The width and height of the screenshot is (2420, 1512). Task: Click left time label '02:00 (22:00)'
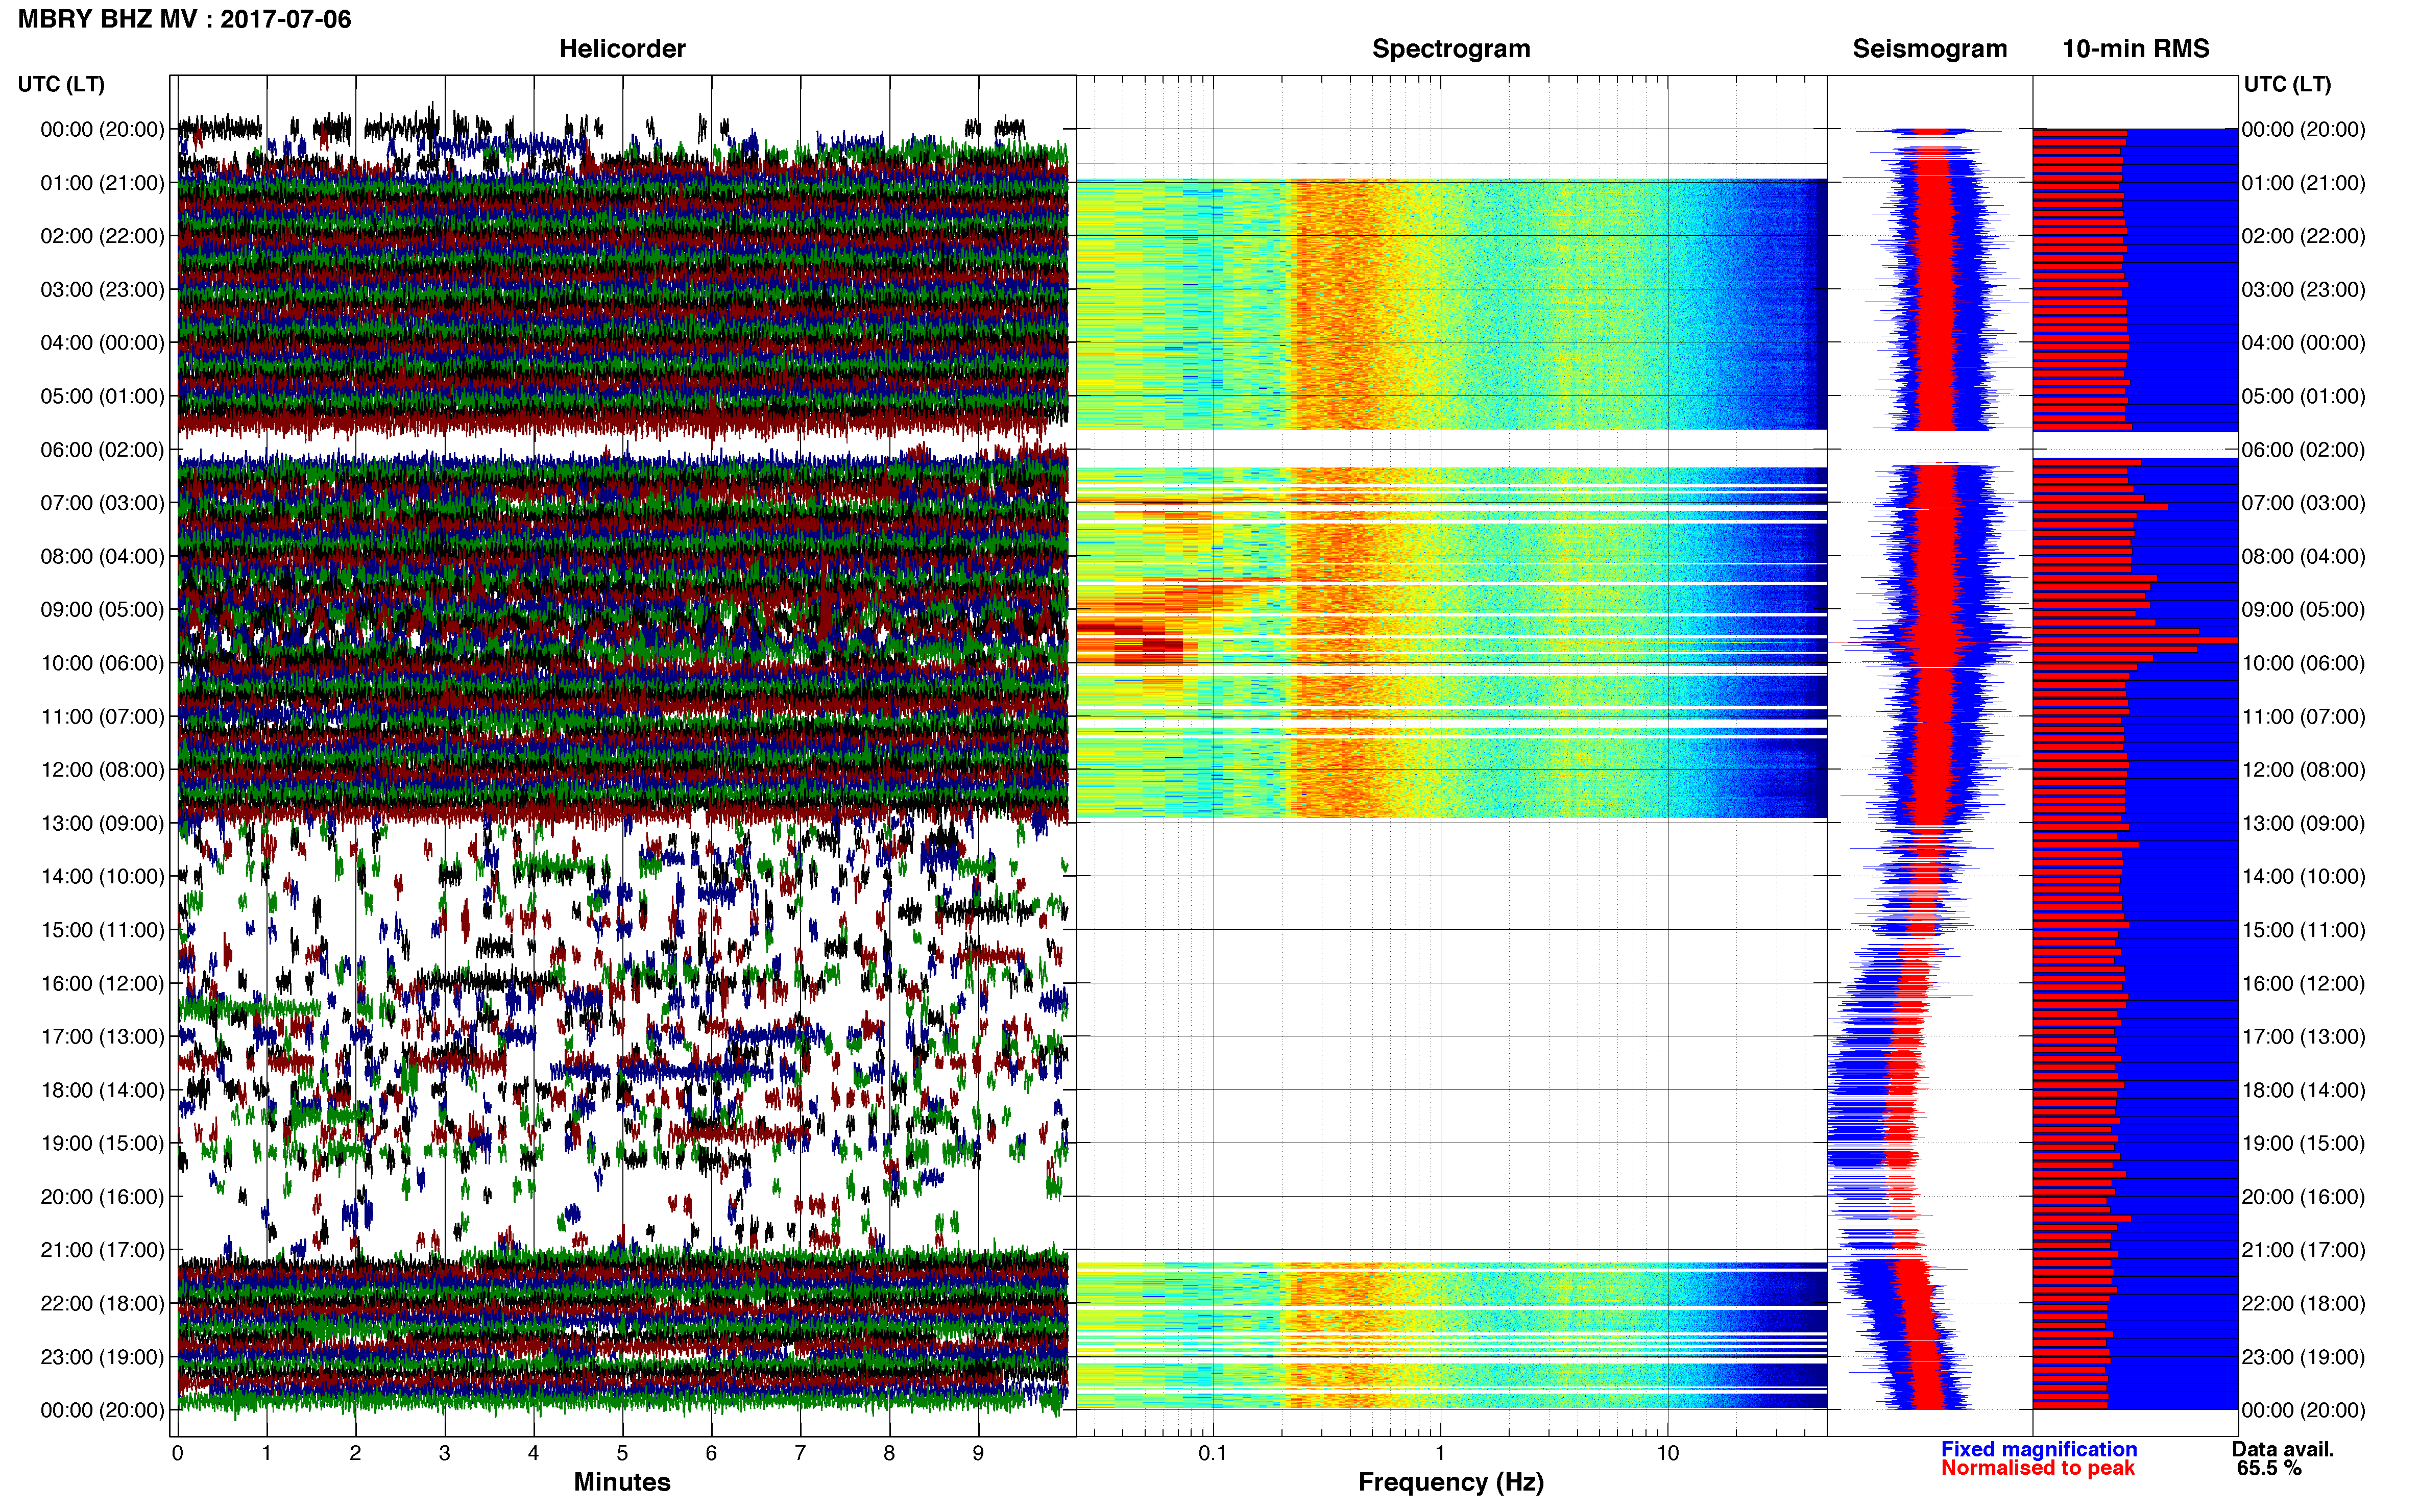pyautogui.click(x=102, y=236)
